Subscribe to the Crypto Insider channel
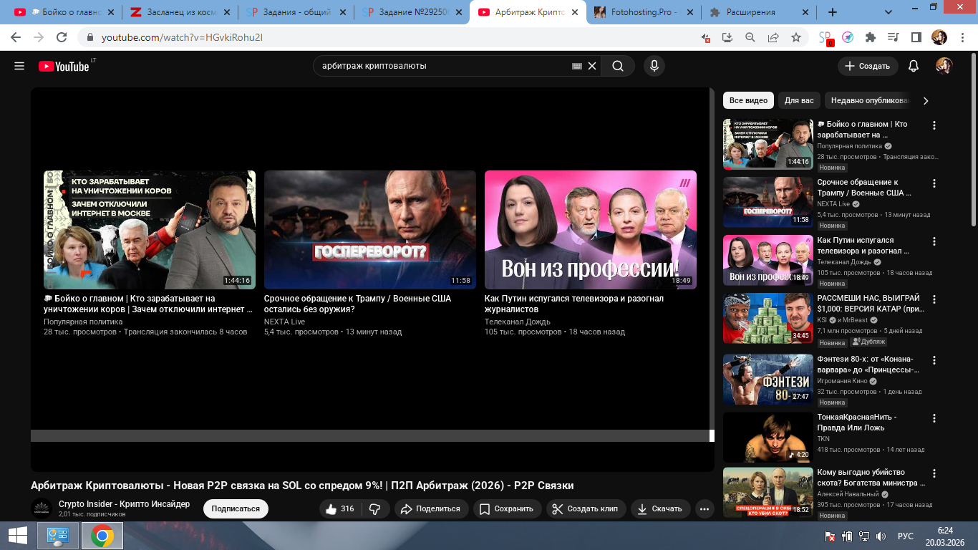This screenshot has width=978, height=550. pyautogui.click(x=236, y=508)
